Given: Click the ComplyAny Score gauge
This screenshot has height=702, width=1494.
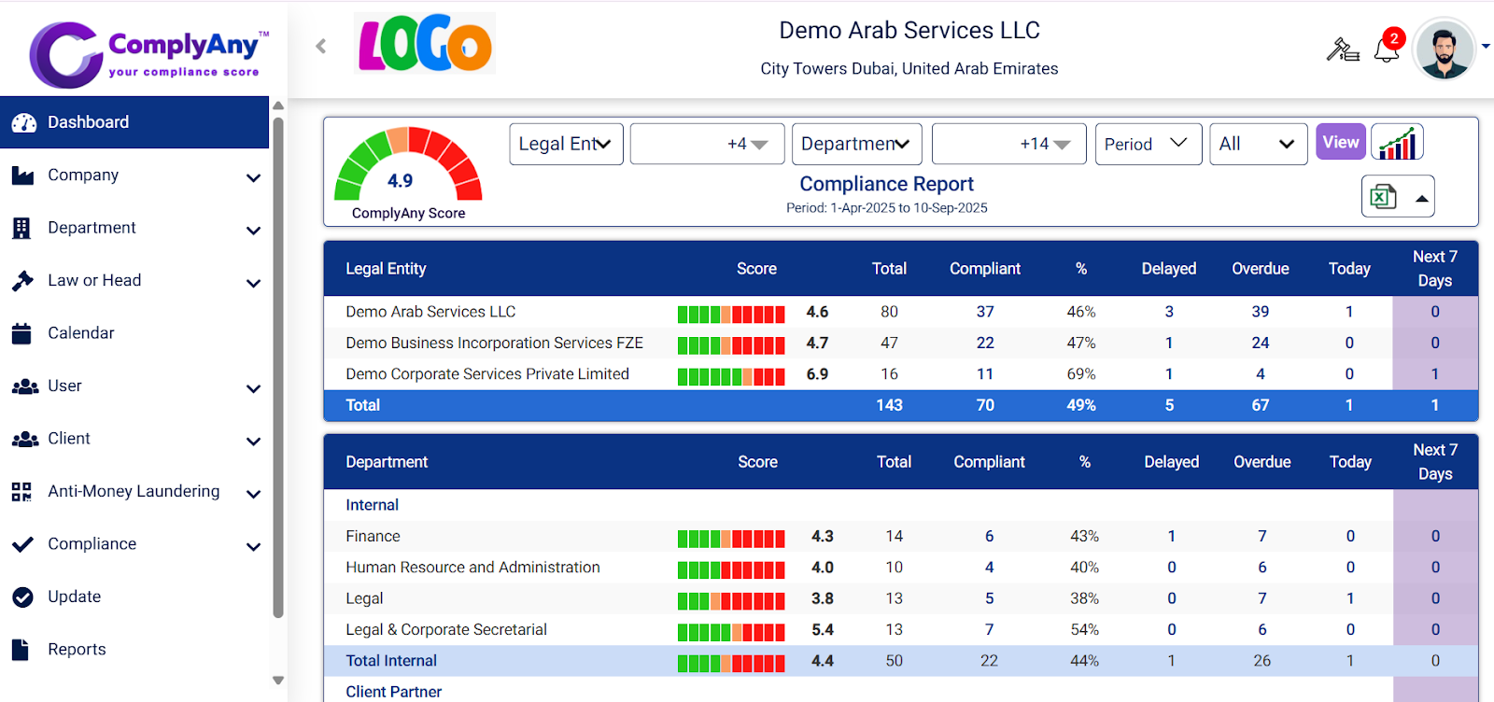Looking at the screenshot, I should [408, 168].
